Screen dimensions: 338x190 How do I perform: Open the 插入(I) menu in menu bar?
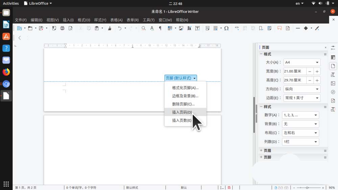point(68,20)
